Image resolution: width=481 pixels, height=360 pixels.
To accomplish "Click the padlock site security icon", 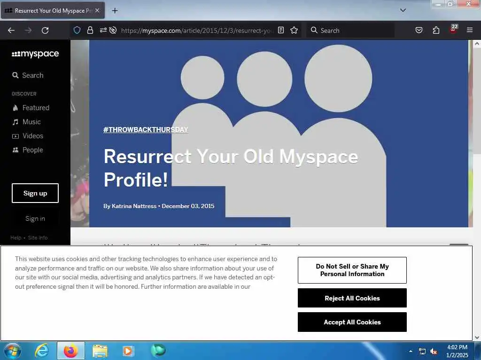I will pyautogui.click(x=90, y=30).
